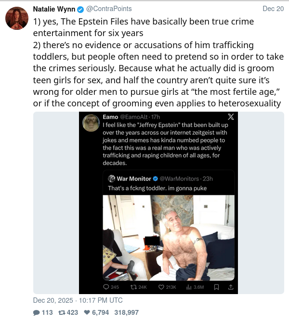Screen dimensions: 289x322
Task: Click the War Monitor globe avatar
Action: click(111, 179)
